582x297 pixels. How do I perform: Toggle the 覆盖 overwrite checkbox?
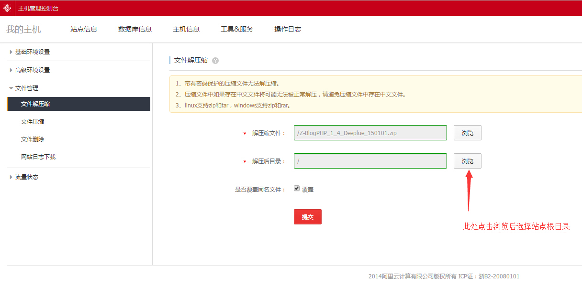[x=297, y=189]
